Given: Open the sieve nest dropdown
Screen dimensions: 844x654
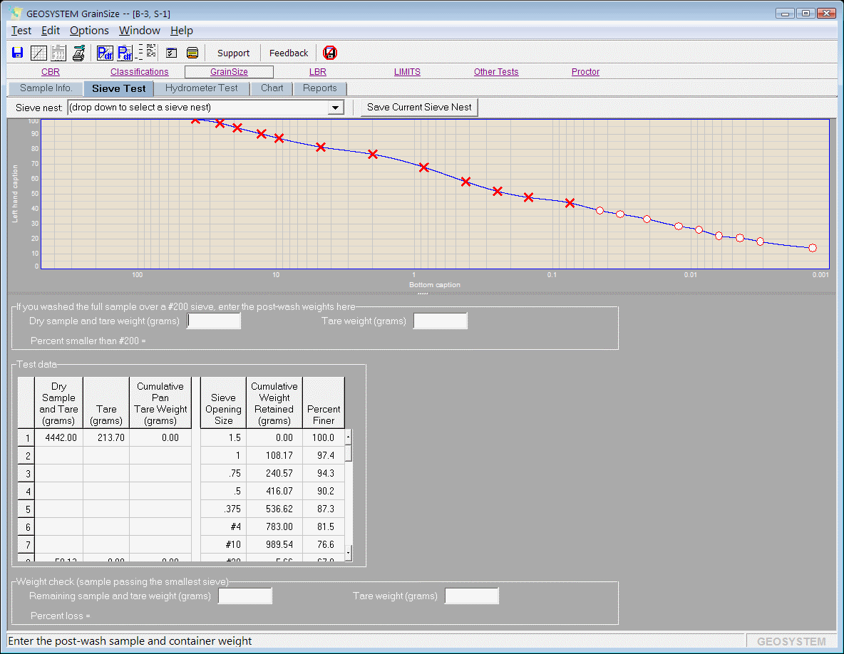Looking at the screenshot, I should 334,107.
